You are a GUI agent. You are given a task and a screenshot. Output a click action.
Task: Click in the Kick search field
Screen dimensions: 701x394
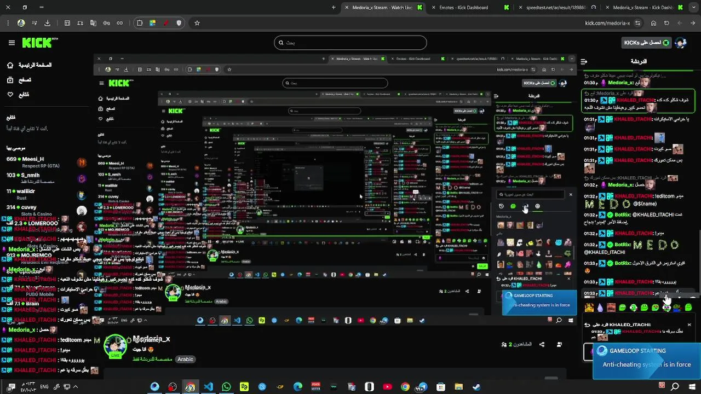tap(350, 43)
